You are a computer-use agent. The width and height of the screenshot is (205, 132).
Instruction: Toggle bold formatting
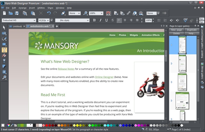(x=94, y=20)
